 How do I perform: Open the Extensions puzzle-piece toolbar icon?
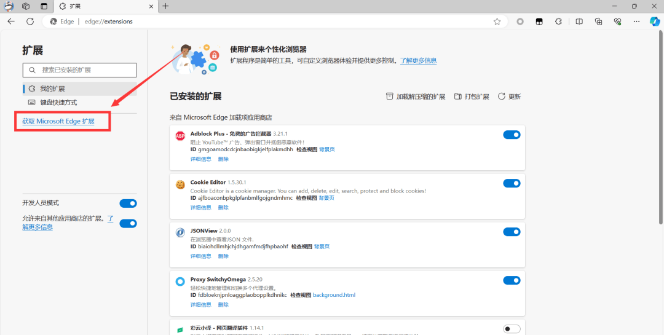coord(558,22)
